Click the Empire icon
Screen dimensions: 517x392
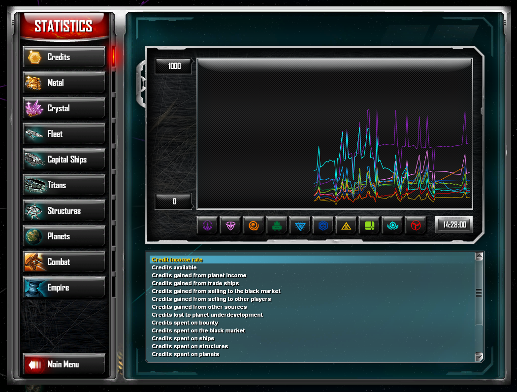34,288
